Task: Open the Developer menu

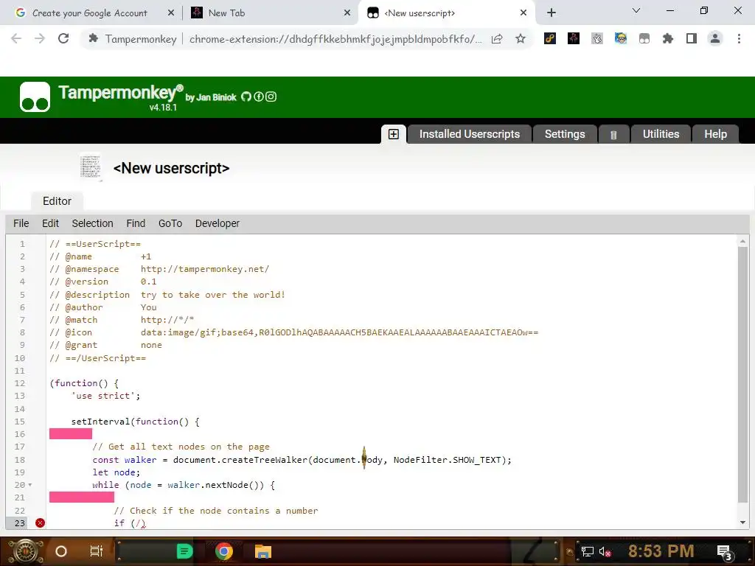Action: pyautogui.click(x=218, y=223)
